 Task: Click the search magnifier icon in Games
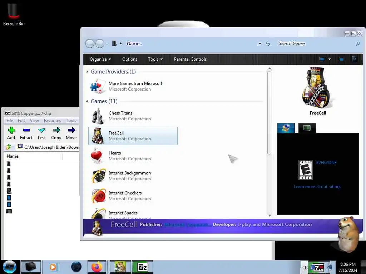click(357, 44)
